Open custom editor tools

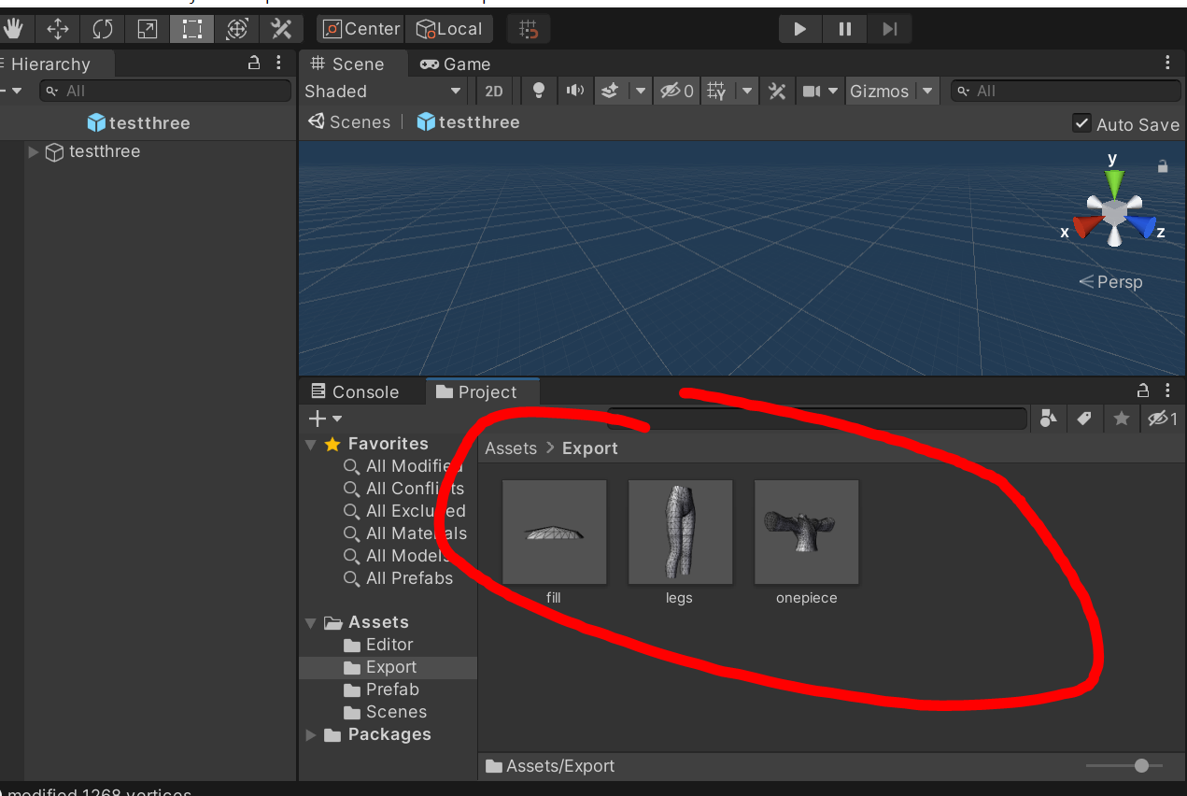coord(281,29)
